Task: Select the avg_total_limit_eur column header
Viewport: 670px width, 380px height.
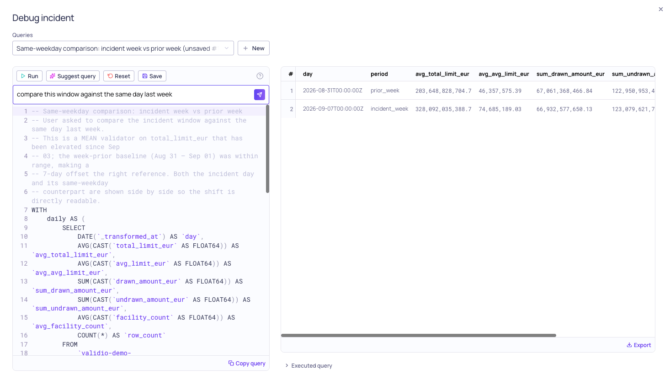Action: (x=442, y=74)
